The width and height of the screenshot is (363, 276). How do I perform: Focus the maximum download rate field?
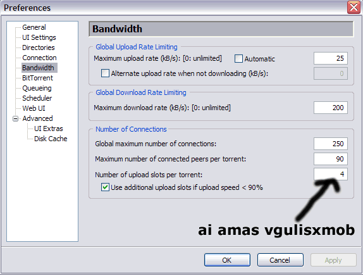(x=331, y=108)
